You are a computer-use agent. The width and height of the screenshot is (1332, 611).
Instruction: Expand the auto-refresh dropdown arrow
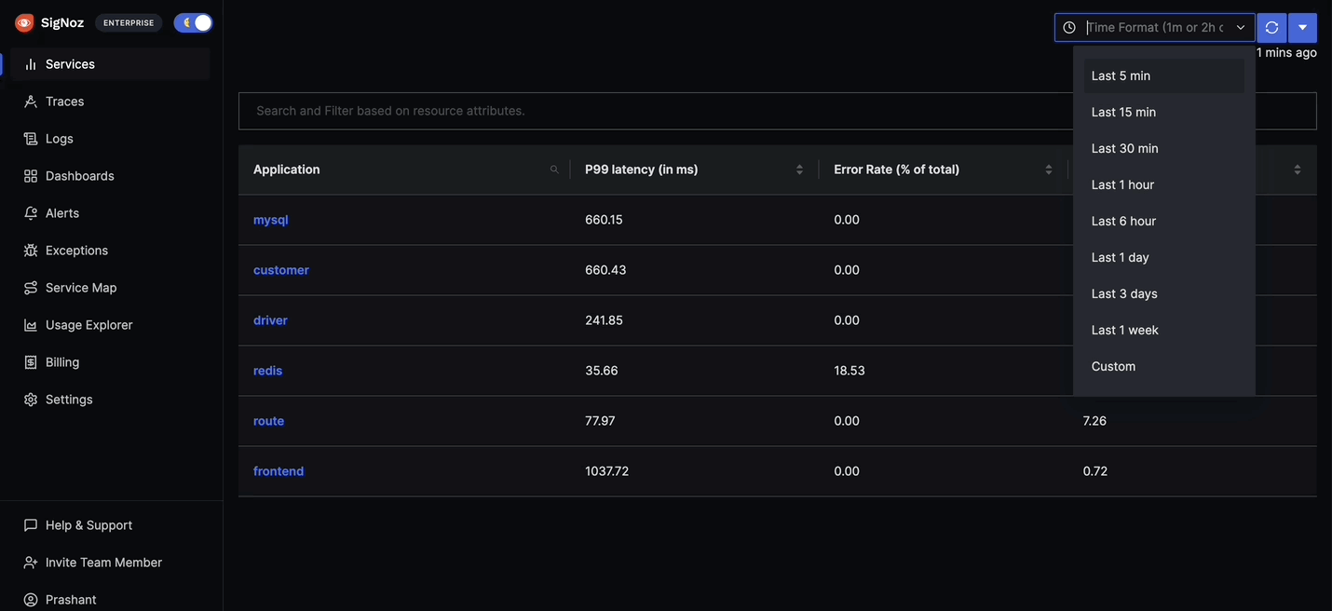point(1302,28)
